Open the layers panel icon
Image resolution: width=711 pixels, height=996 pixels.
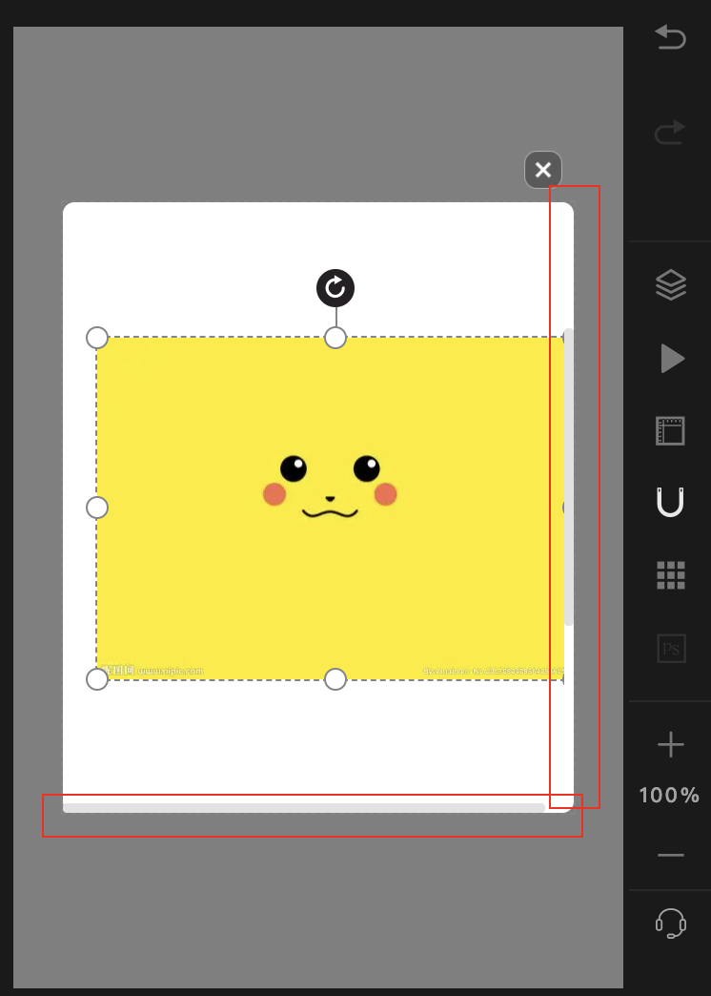pos(670,284)
